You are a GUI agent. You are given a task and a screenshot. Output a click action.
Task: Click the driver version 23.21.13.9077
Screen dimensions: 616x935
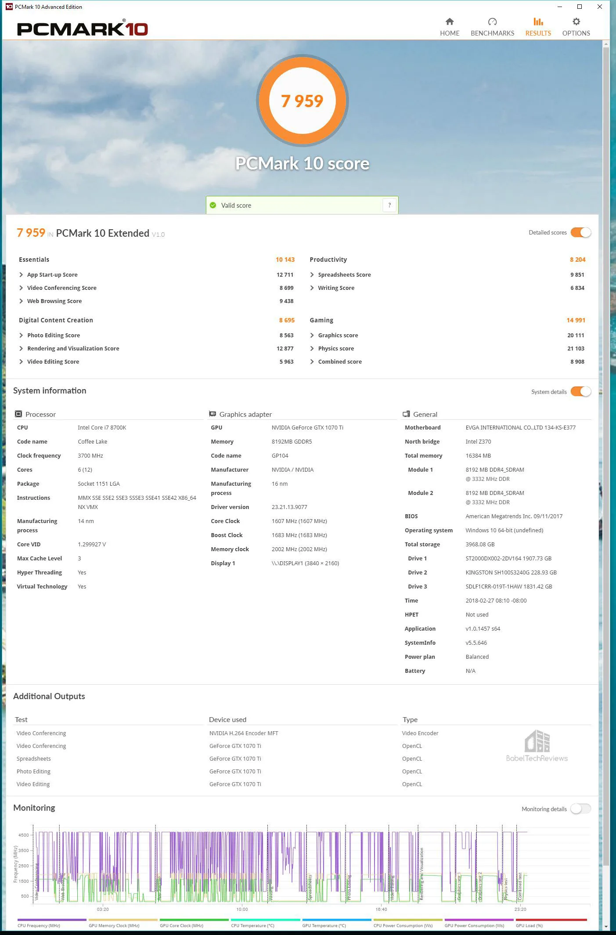tap(289, 507)
